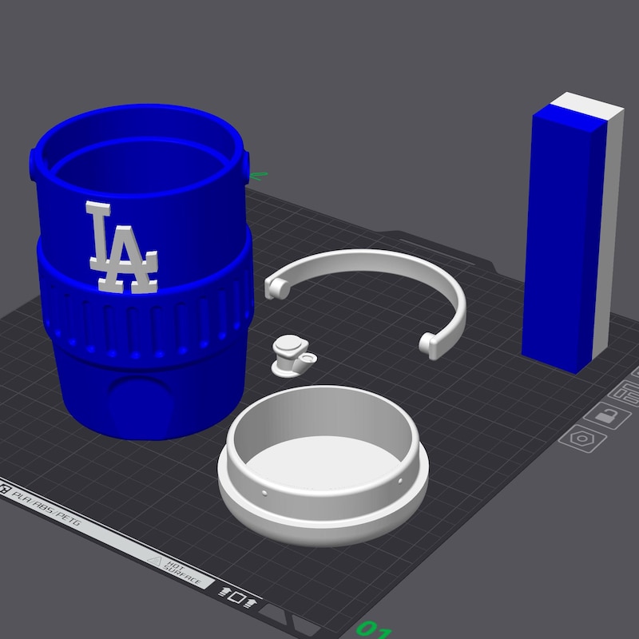
Task: Select the small white spout part
Action: point(293,355)
